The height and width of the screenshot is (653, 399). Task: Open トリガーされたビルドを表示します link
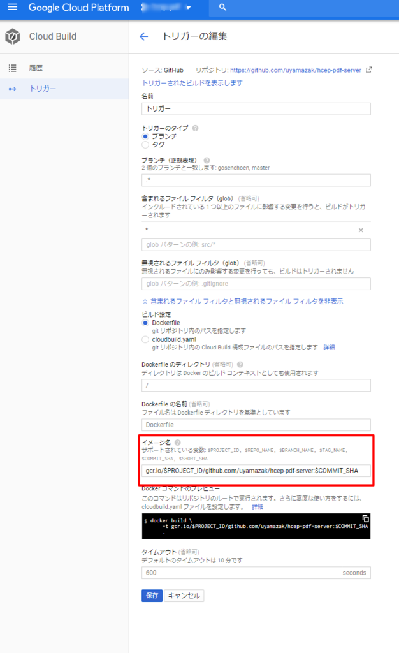point(192,83)
